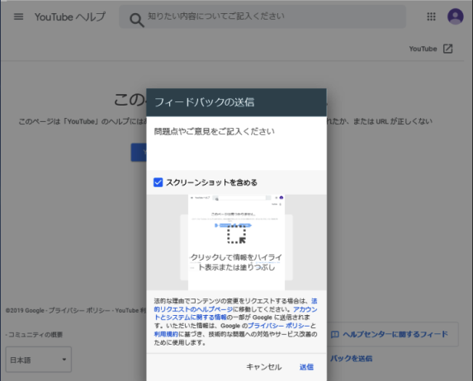Click the highlight selection icon in screenshot preview
Screen dimensions: 473x381
click(x=236, y=234)
